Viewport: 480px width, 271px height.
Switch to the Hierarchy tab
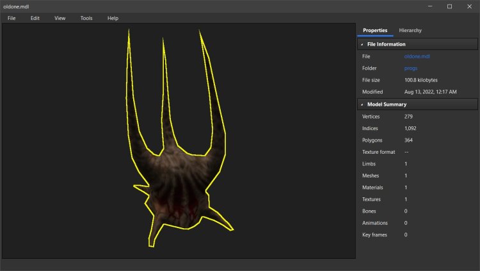pyautogui.click(x=410, y=30)
